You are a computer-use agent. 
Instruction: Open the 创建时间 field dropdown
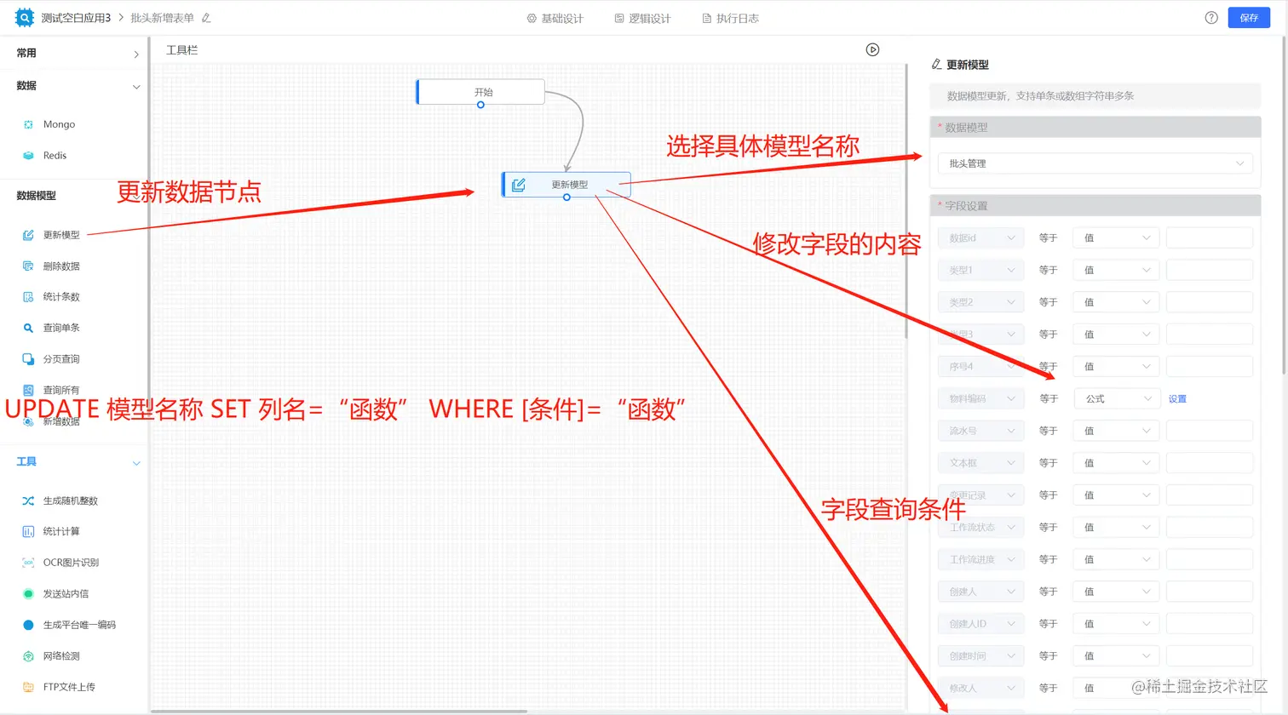click(981, 656)
